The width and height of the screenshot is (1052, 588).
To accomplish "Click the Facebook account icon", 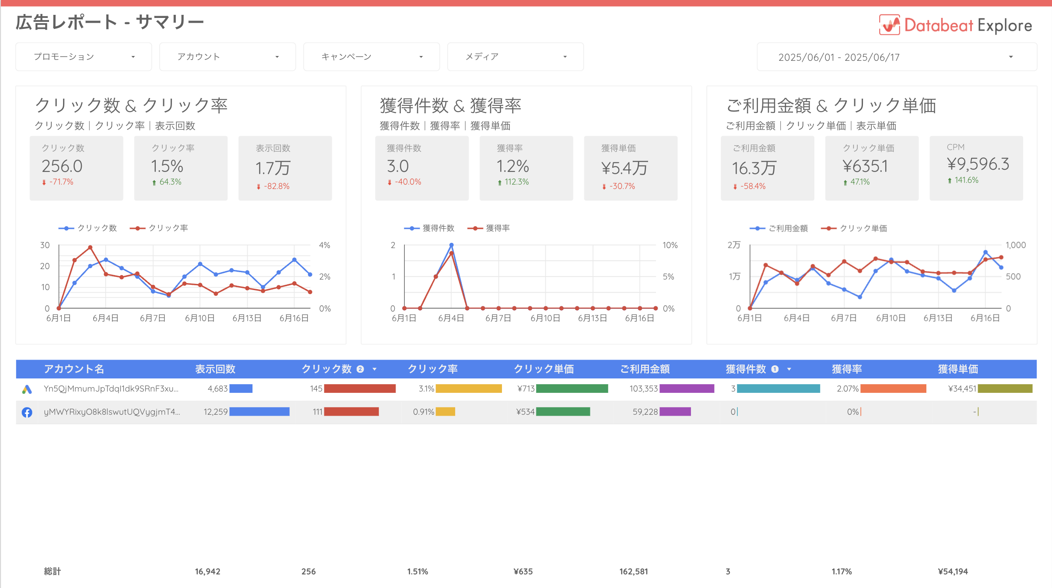I will [x=27, y=412].
